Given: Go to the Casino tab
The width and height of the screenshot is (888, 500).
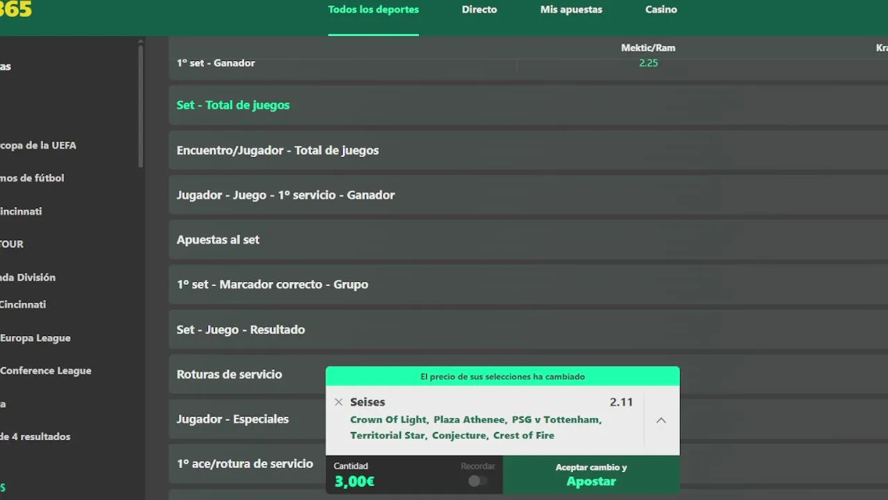Looking at the screenshot, I should pos(661,10).
